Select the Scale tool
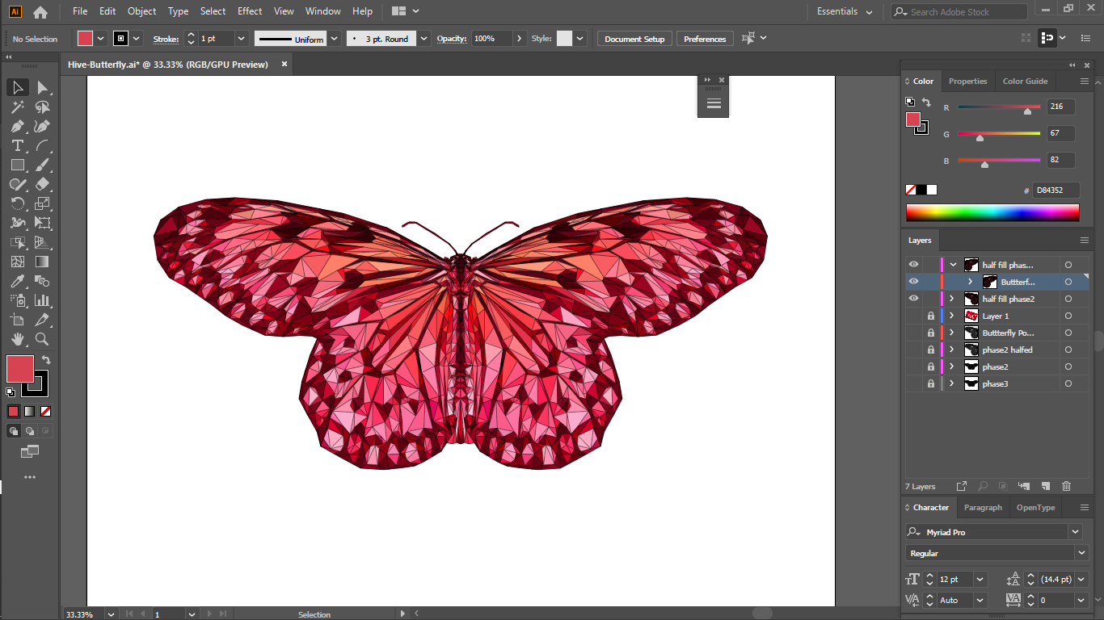The height and width of the screenshot is (620, 1104). point(43,203)
